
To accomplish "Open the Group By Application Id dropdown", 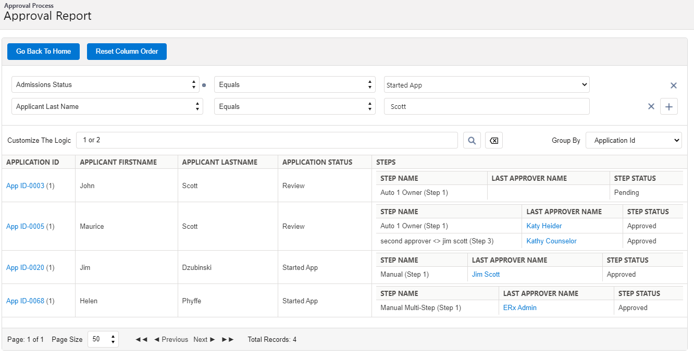I will [x=633, y=140].
